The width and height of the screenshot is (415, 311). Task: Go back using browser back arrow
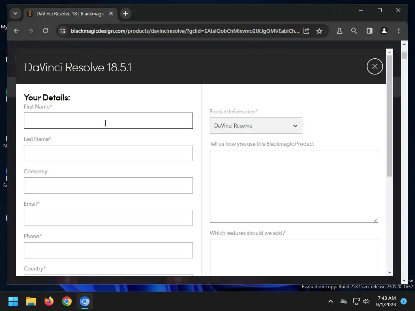[x=16, y=31]
